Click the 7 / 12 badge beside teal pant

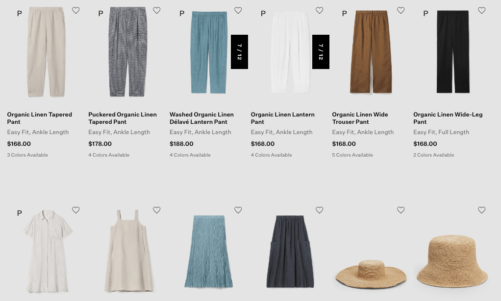[x=239, y=52]
